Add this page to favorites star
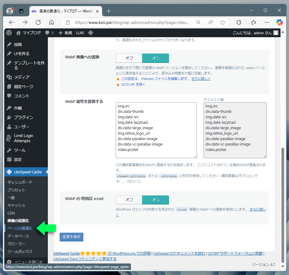289x275 pixels. (223, 22)
